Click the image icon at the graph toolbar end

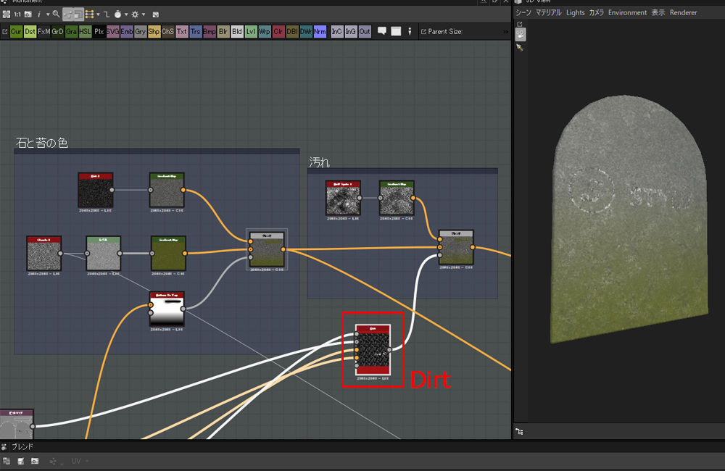[x=156, y=14]
